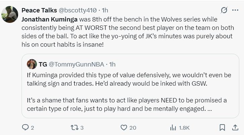This screenshot has height=135, width=244.
Task: Open the three-dot More options menu
Action: (x=235, y=10)
